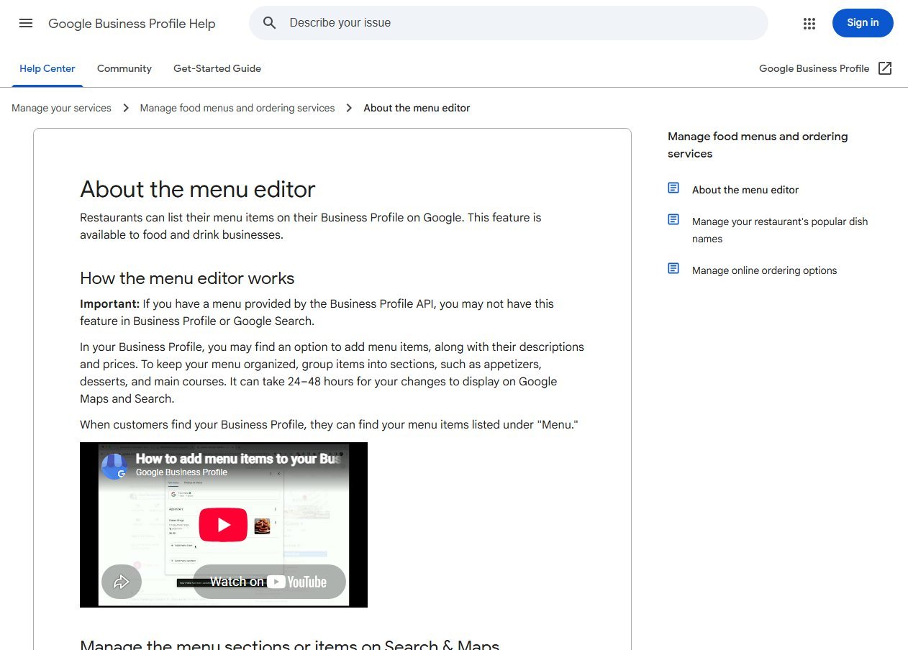Switch to the Community tab
Viewport: 908px width, 650px height.
[x=124, y=69]
